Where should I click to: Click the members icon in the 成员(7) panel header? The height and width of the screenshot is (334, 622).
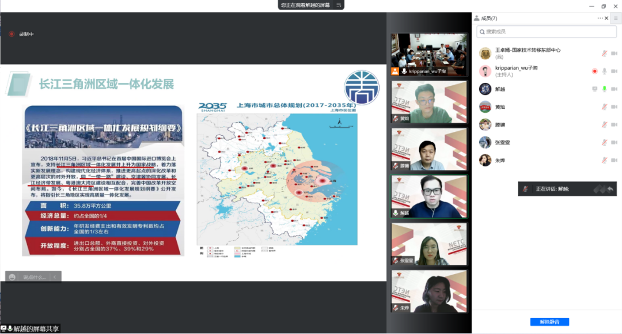(476, 18)
